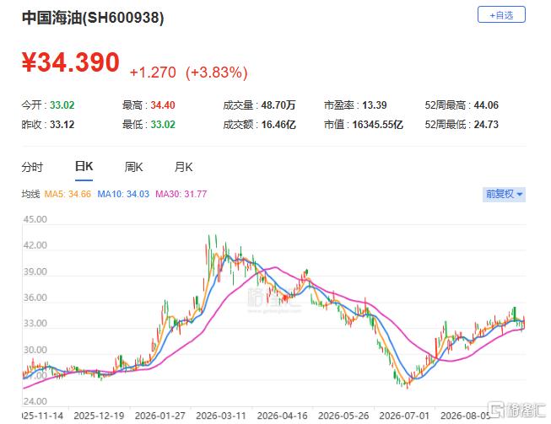Screen dimensions: 551x424
Task: Click the 2026-01-27 date axis label
Action: (x=159, y=416)
